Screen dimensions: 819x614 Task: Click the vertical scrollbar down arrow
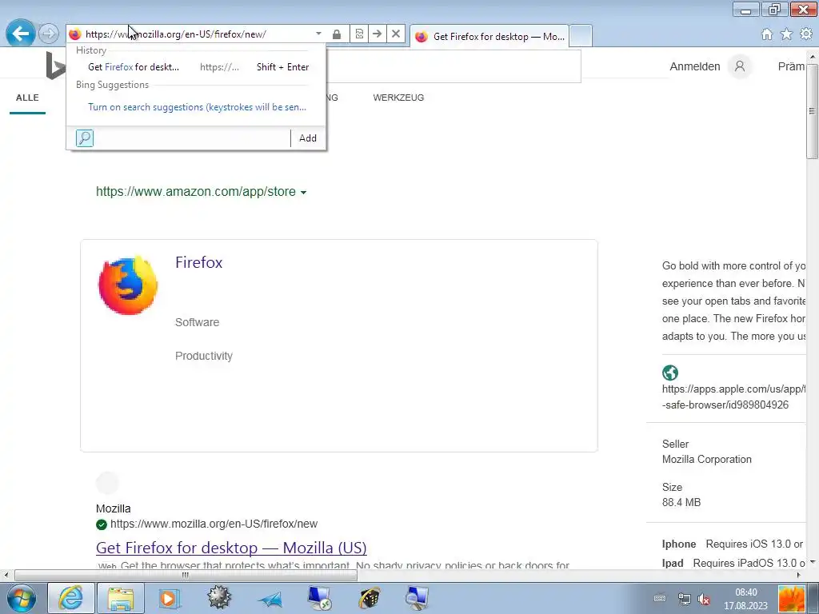[x=813, y=562]
